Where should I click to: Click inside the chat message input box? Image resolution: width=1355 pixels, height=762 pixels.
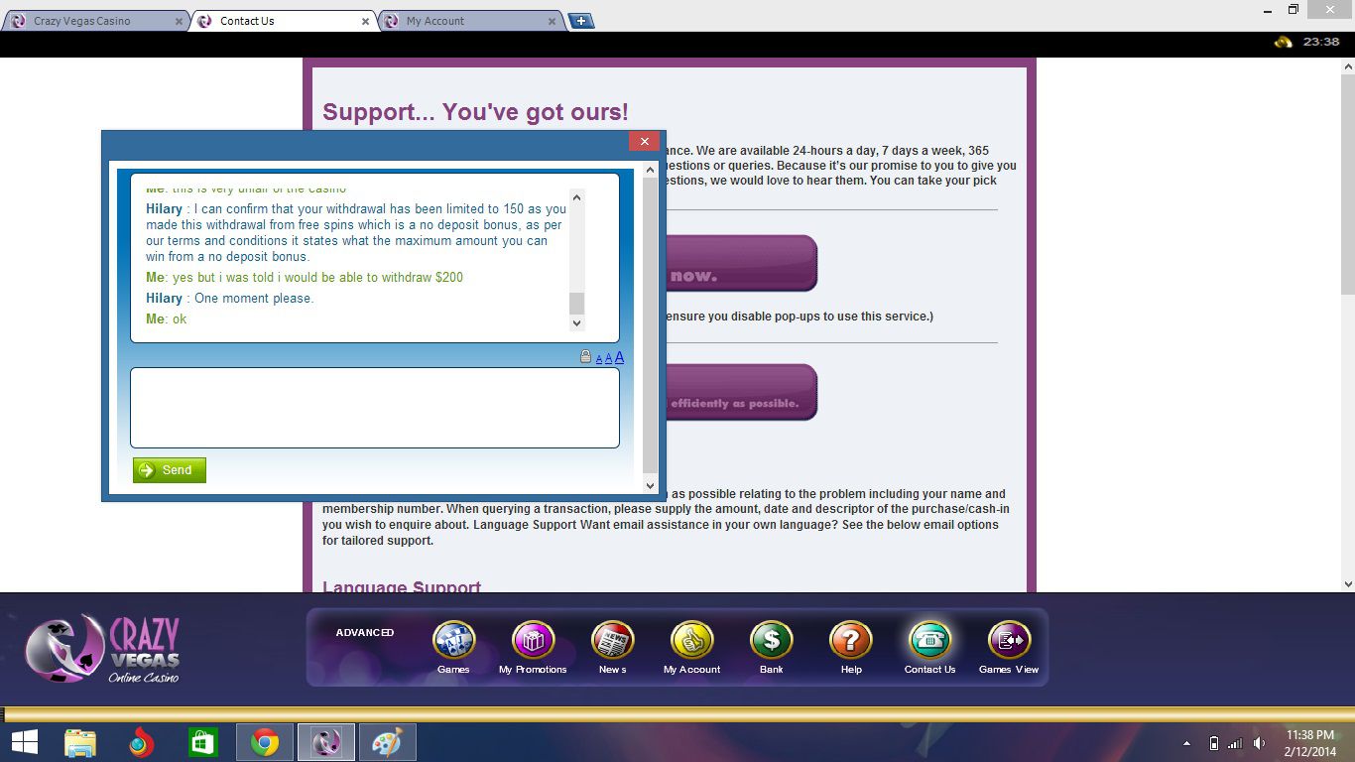point(375,408)
